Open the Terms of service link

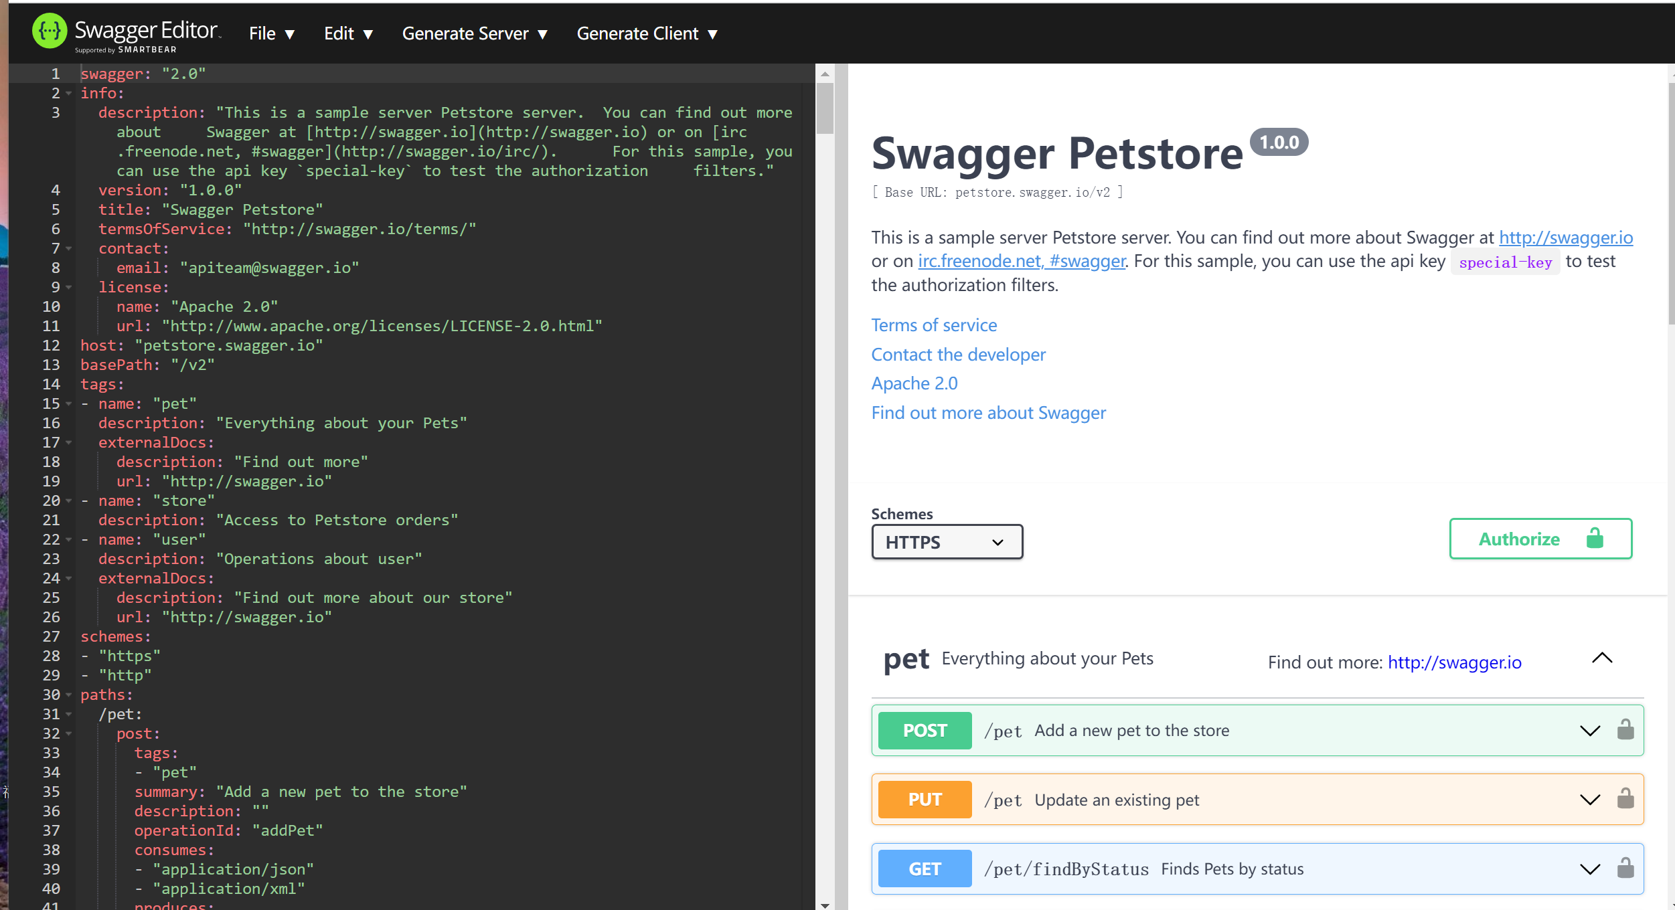(933, 325)
